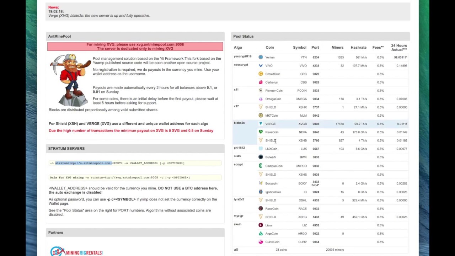The width and height of the screenshot is (455, 256).
Task: Click the CurveCoin icon
Action: click(x=261, y=242)
